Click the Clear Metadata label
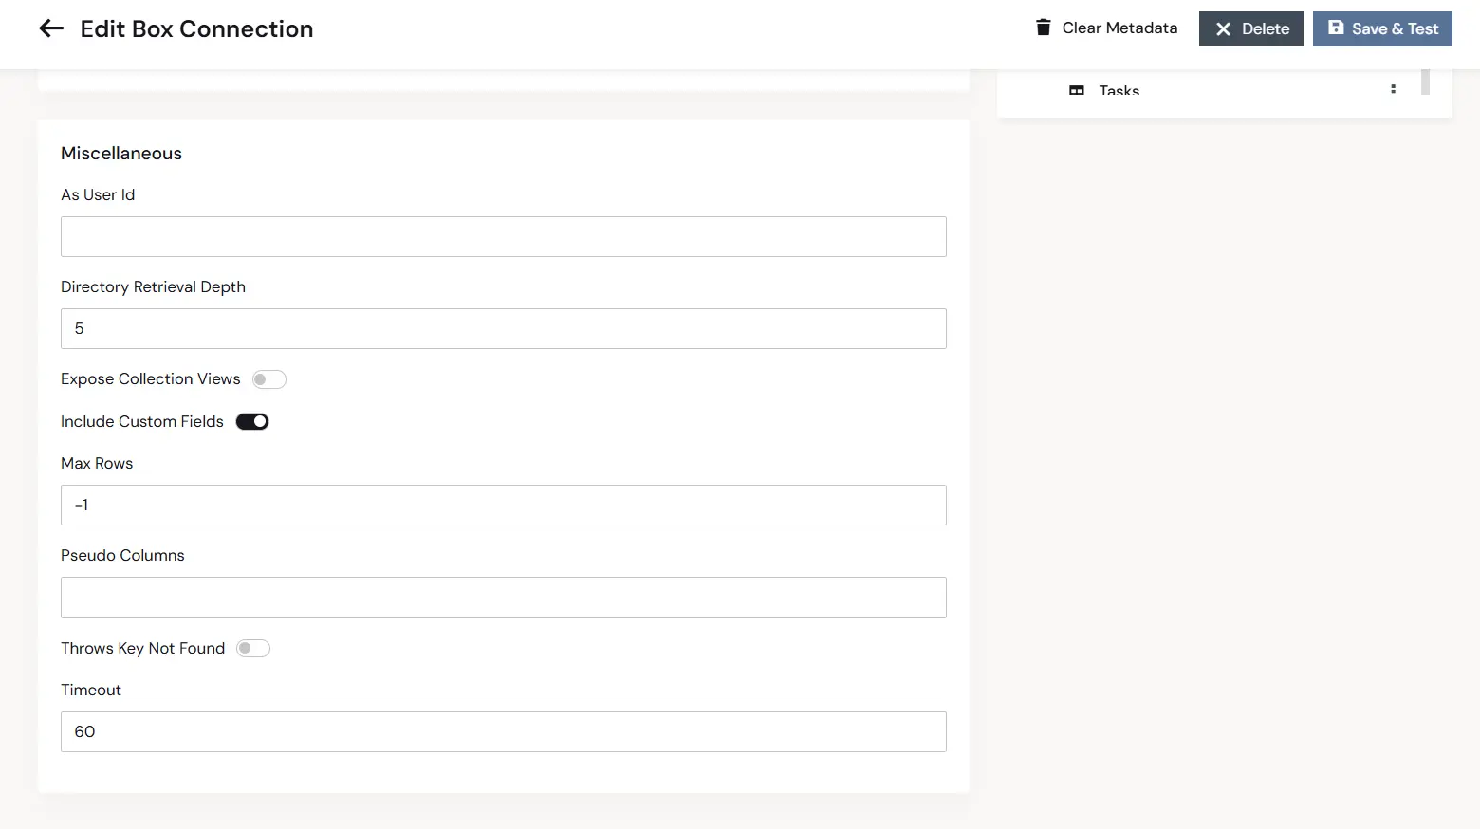1480x829 pixels. 1119,28
